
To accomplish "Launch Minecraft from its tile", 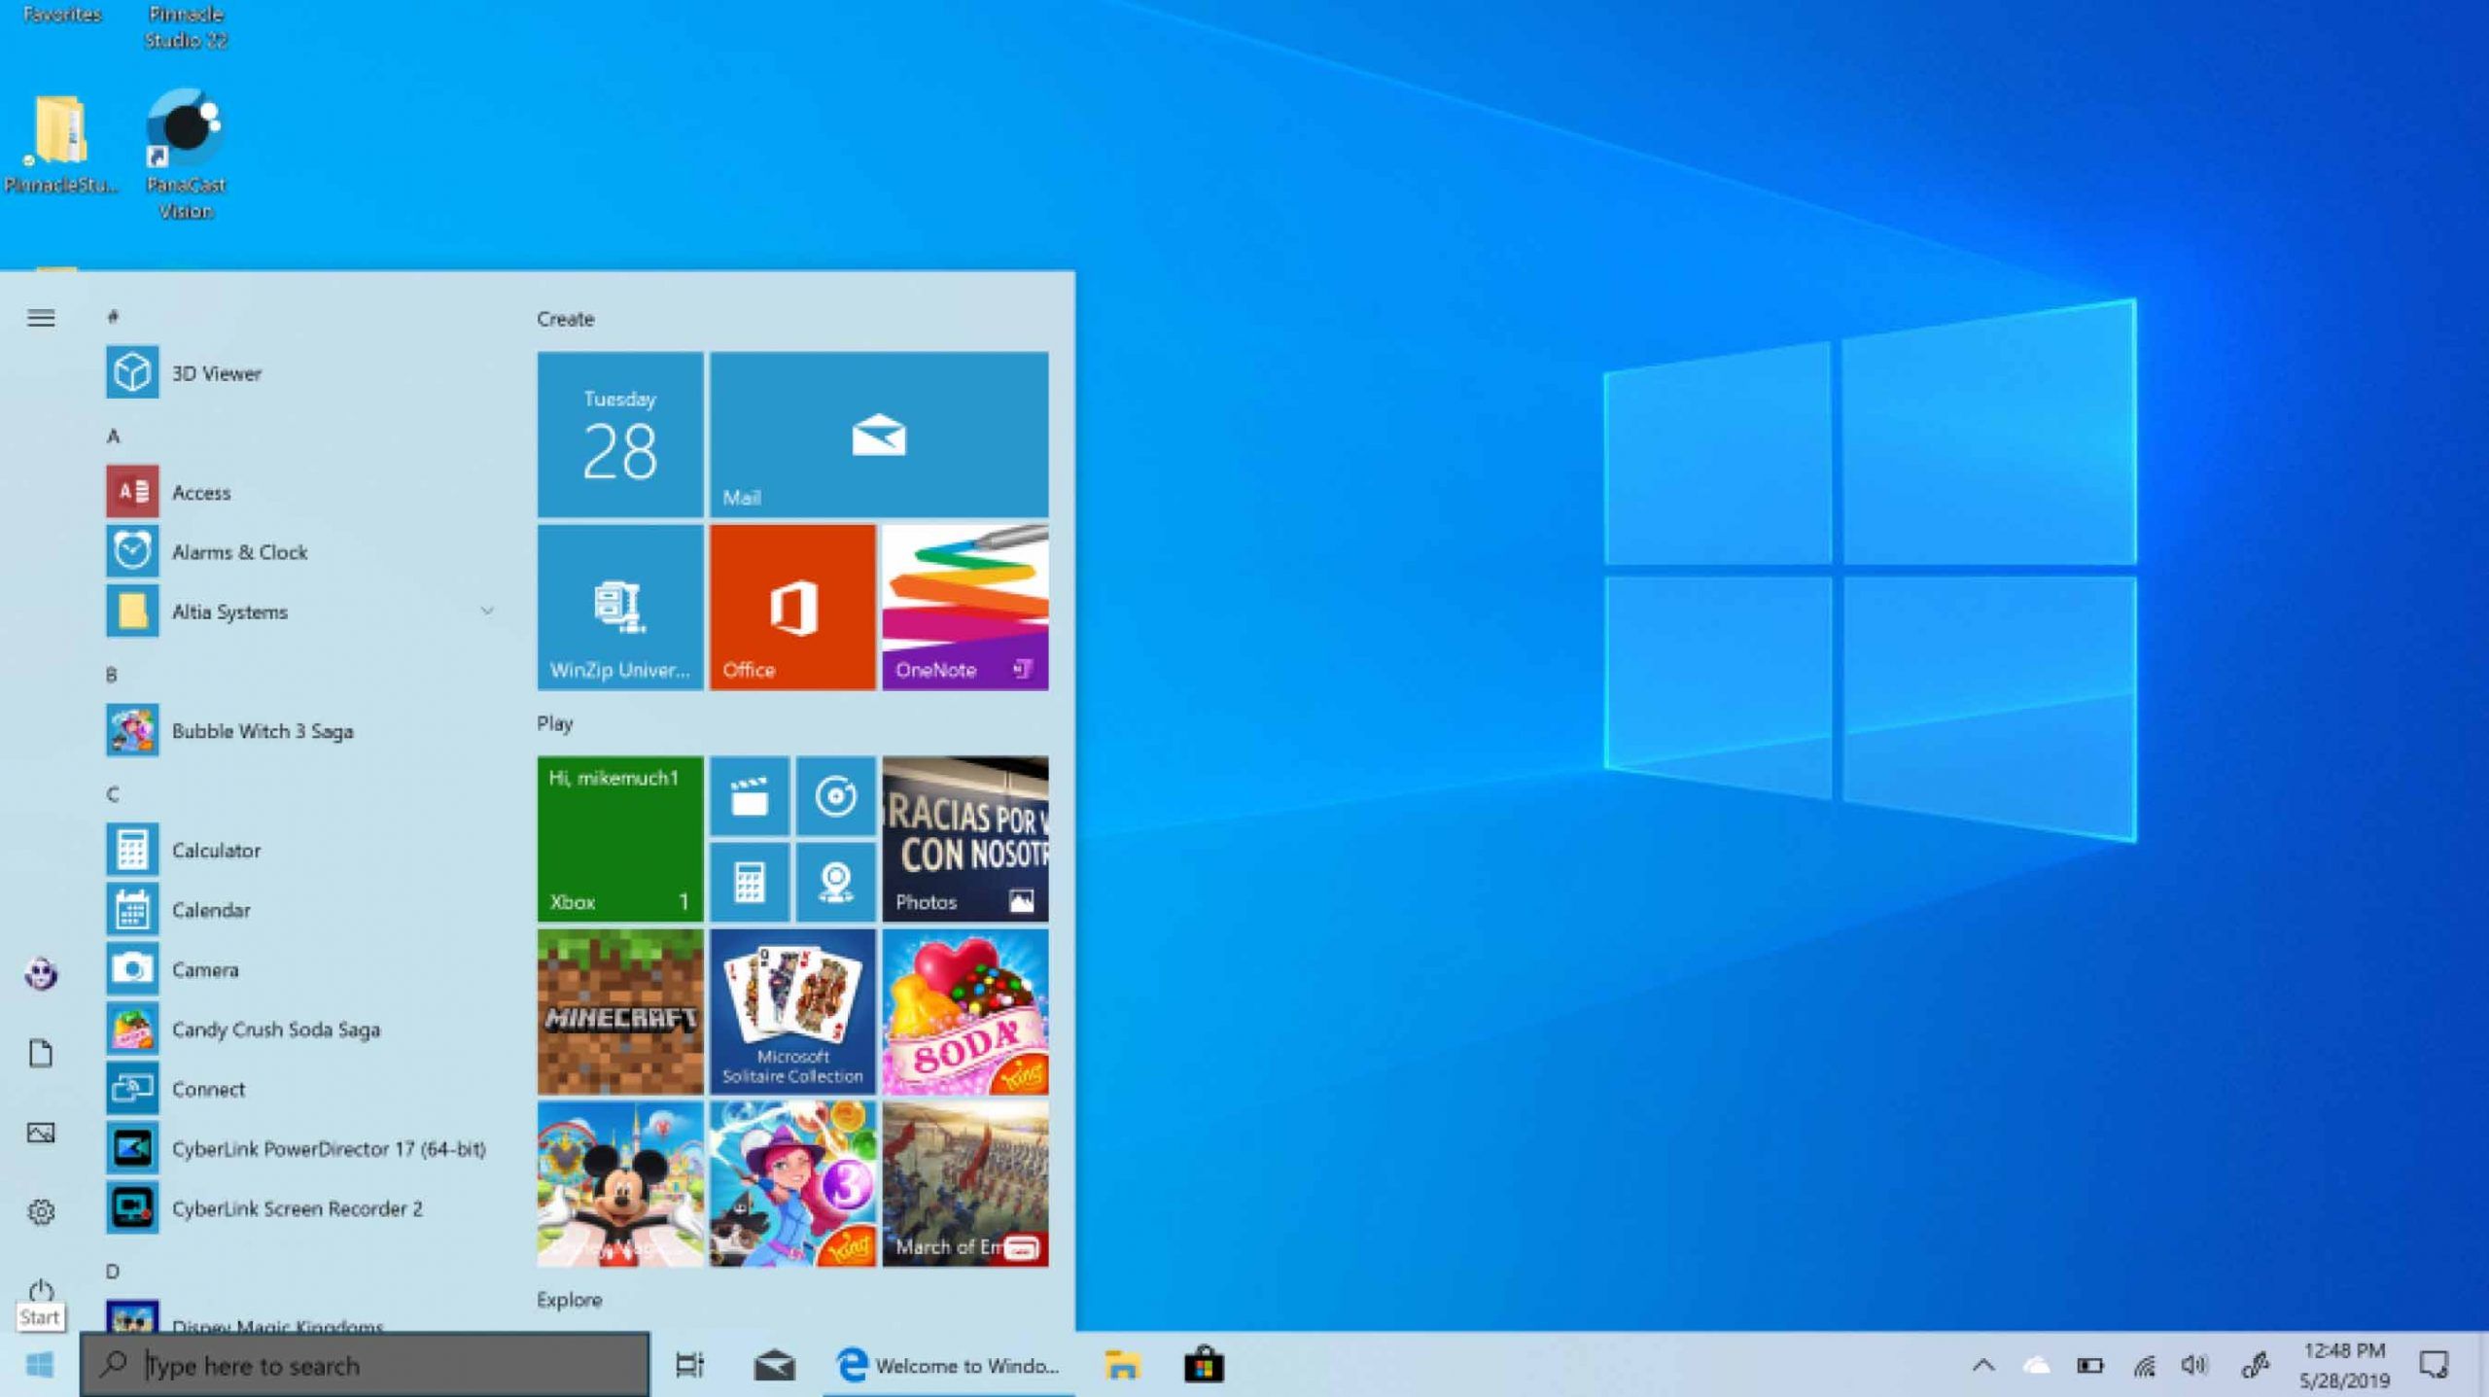I will (618, 1013).
